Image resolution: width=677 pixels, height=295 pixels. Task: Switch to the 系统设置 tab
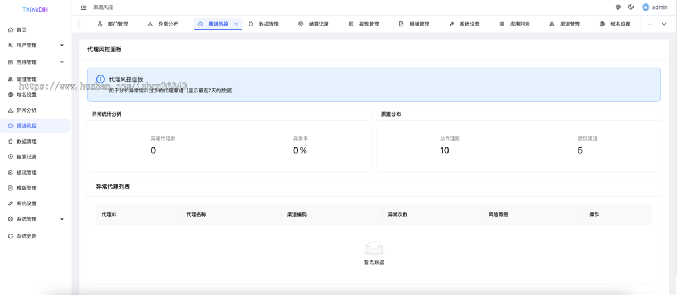pyautogui.click(x=464, y=24)
